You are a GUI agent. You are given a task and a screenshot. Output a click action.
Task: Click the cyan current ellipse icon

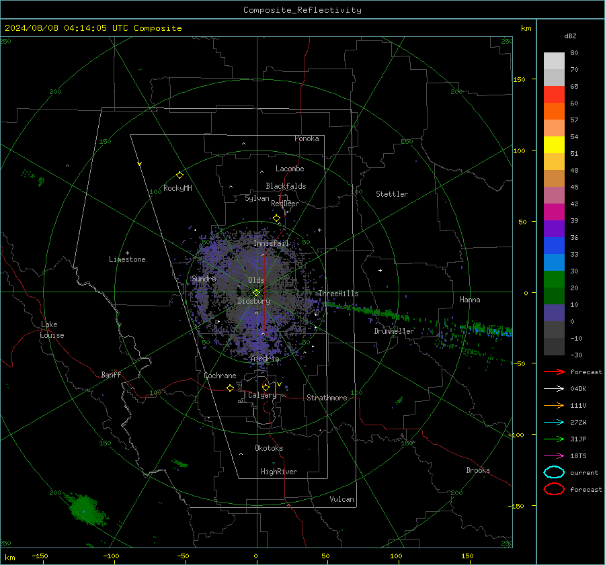tap(554, 472)
